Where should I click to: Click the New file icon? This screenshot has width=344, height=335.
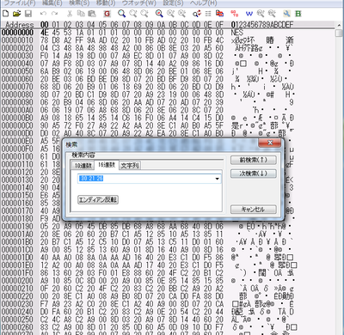5,14
